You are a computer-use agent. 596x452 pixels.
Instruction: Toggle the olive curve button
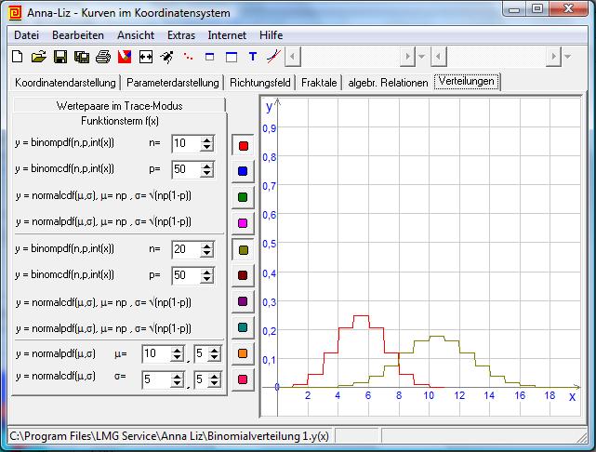click(243, 250)
